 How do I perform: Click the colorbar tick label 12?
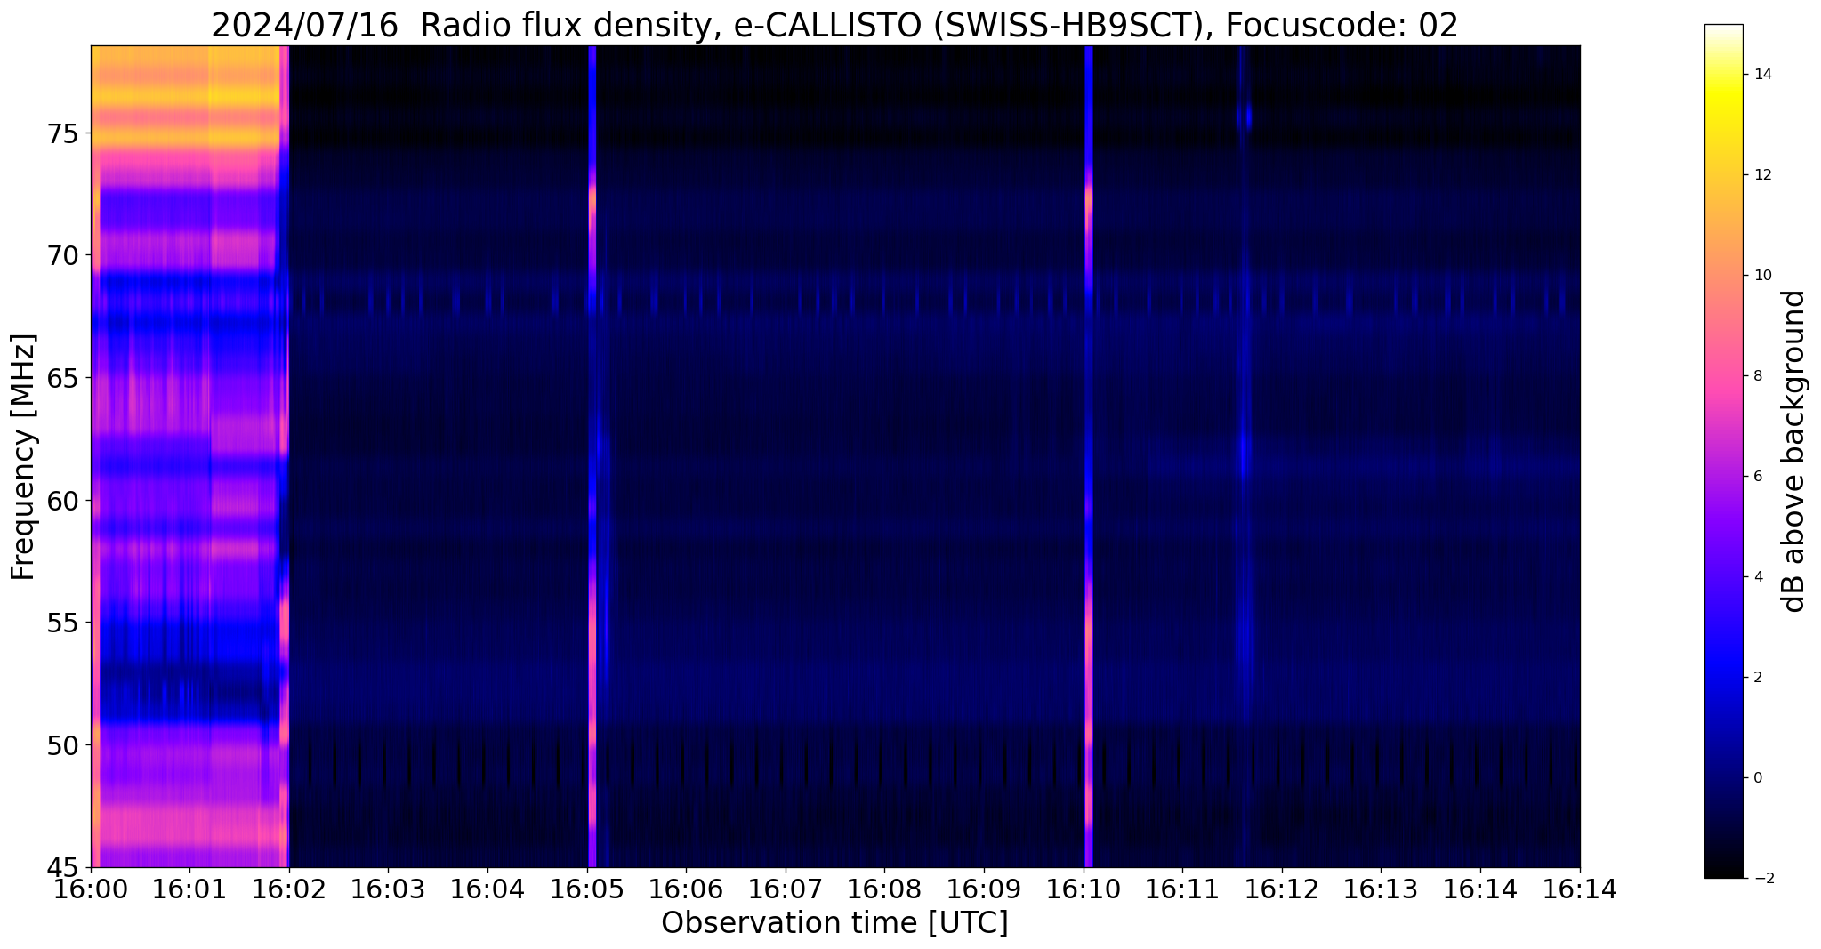(x=1761, y=174)
